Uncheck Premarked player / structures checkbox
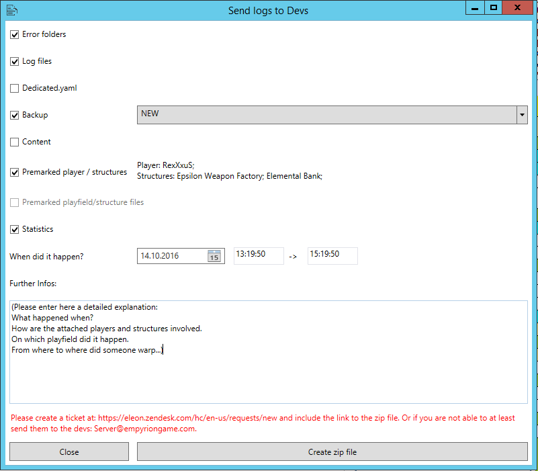The image size is (538, 471). (x=14, y=172)
